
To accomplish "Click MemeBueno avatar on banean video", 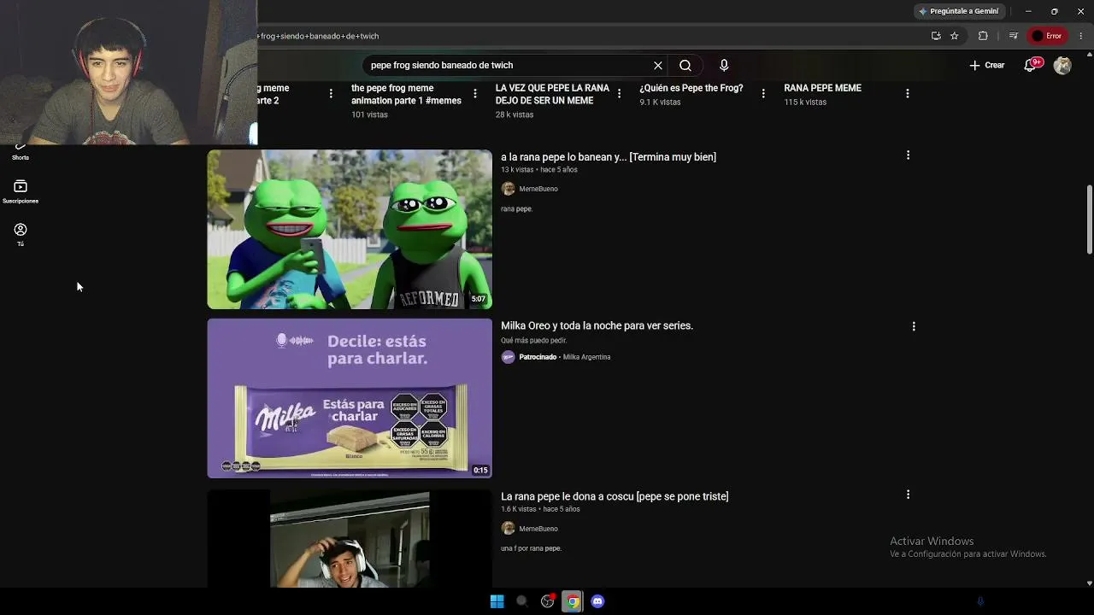I will 508,189.
